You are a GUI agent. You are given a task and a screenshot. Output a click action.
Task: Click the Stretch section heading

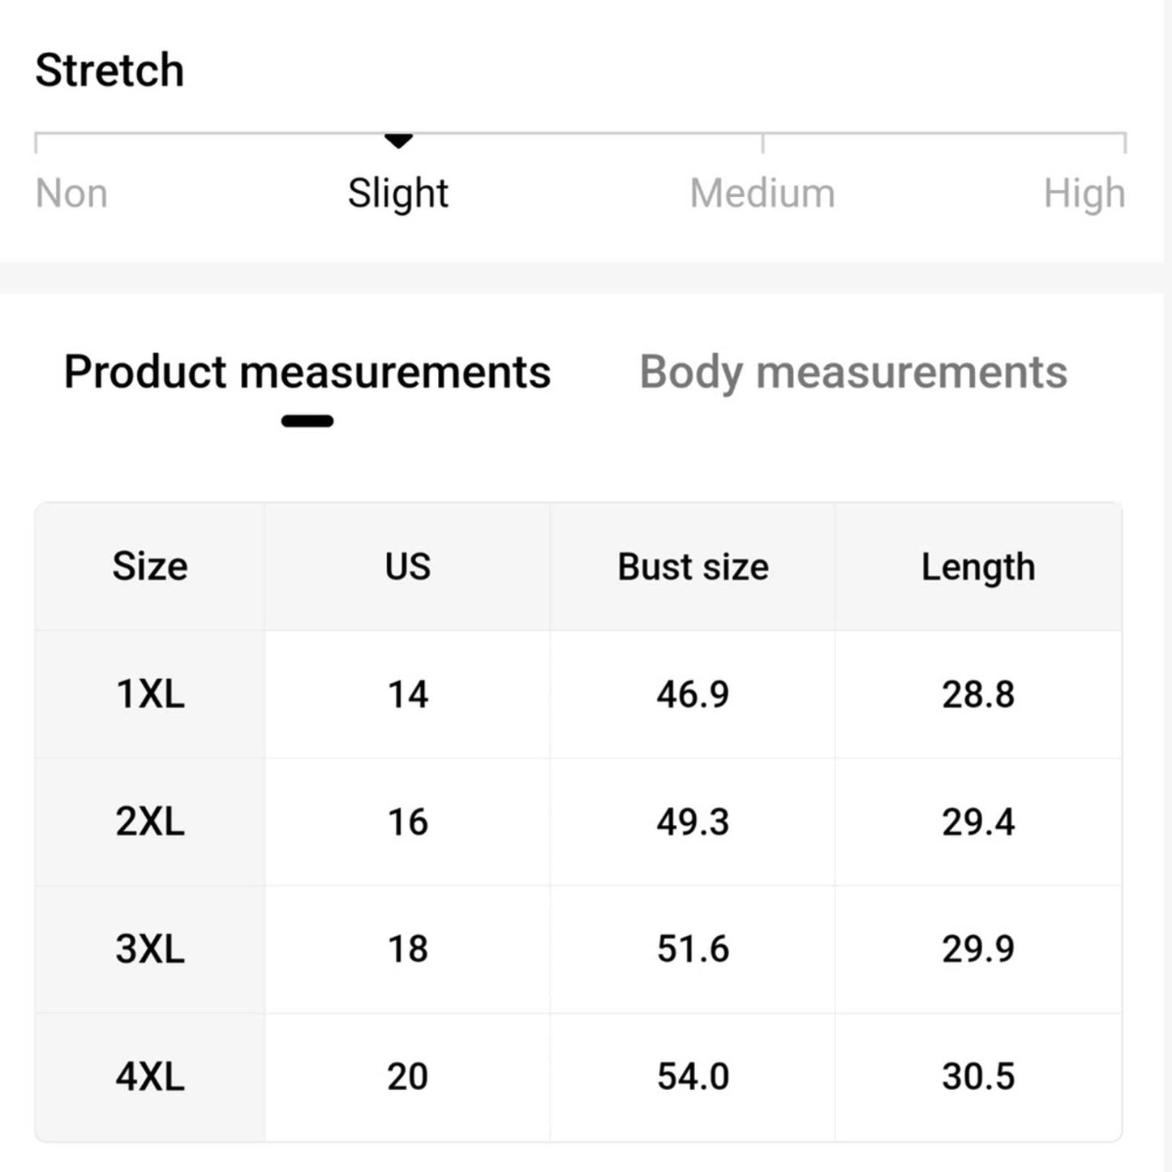109,70
